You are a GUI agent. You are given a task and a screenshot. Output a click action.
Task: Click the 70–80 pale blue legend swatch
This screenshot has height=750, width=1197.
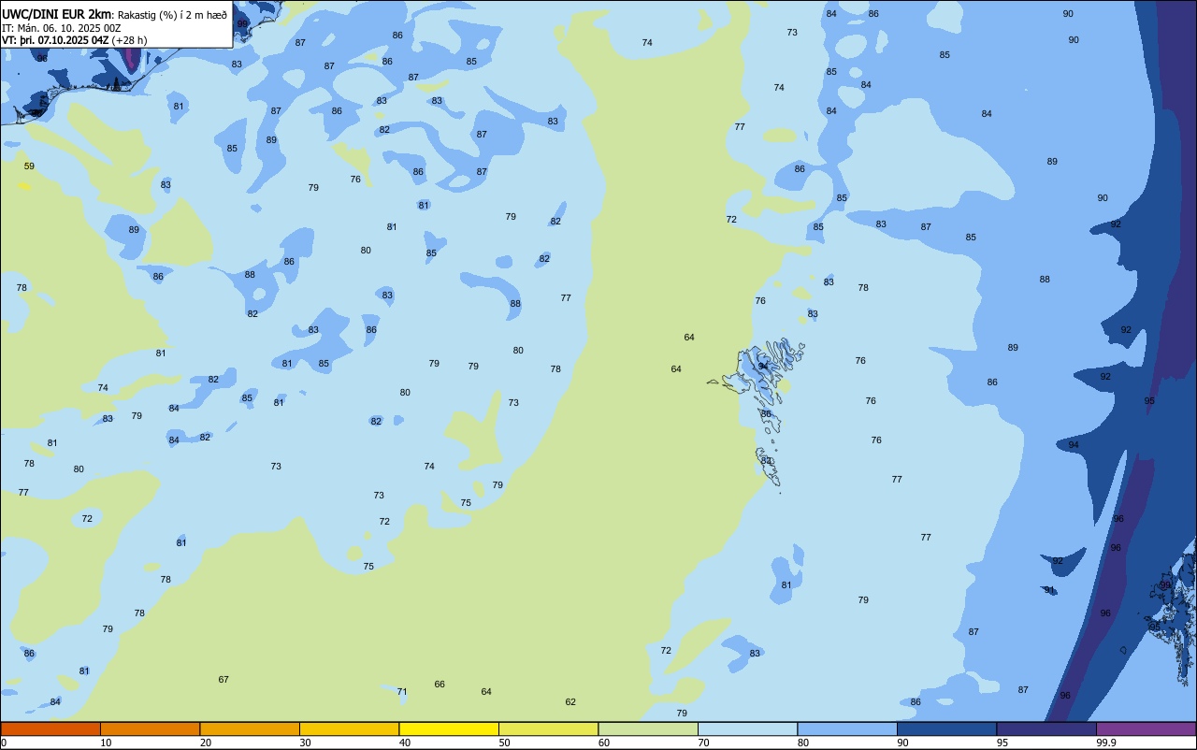point(747,728)
